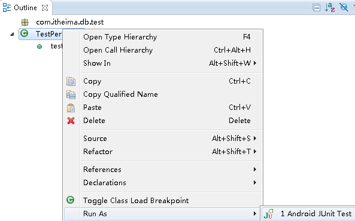Choose Copy from context menu

(163, 81)
